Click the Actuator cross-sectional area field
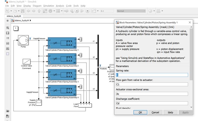 pos(152,94)
